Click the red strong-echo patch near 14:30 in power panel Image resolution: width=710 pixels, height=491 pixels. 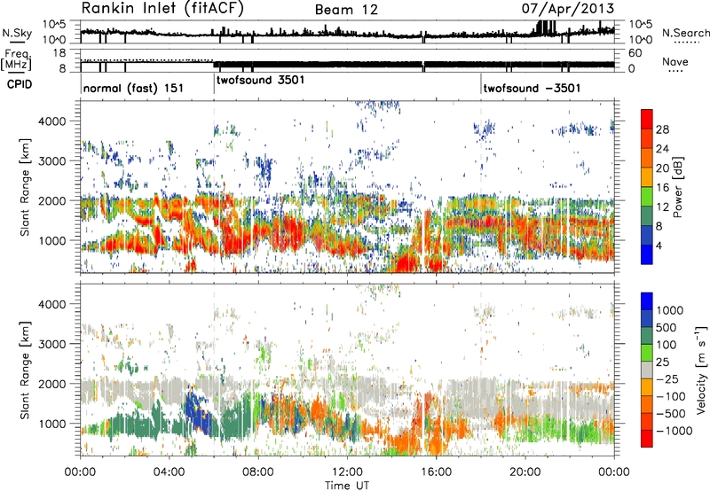pyautogui.click(x=405, y=262)
